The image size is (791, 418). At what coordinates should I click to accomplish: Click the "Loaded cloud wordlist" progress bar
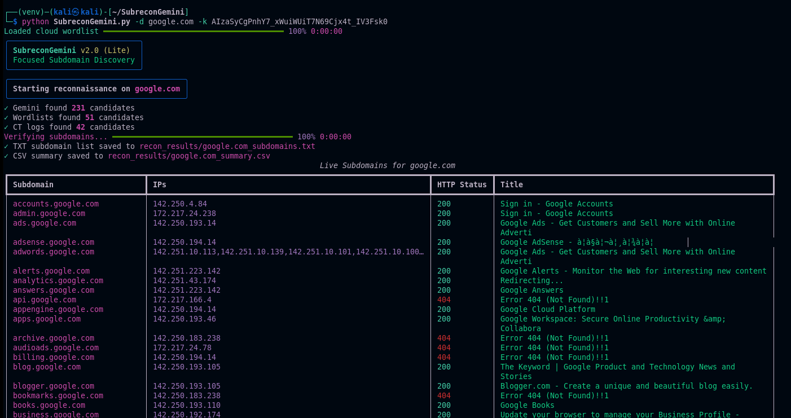coord(194,31)
